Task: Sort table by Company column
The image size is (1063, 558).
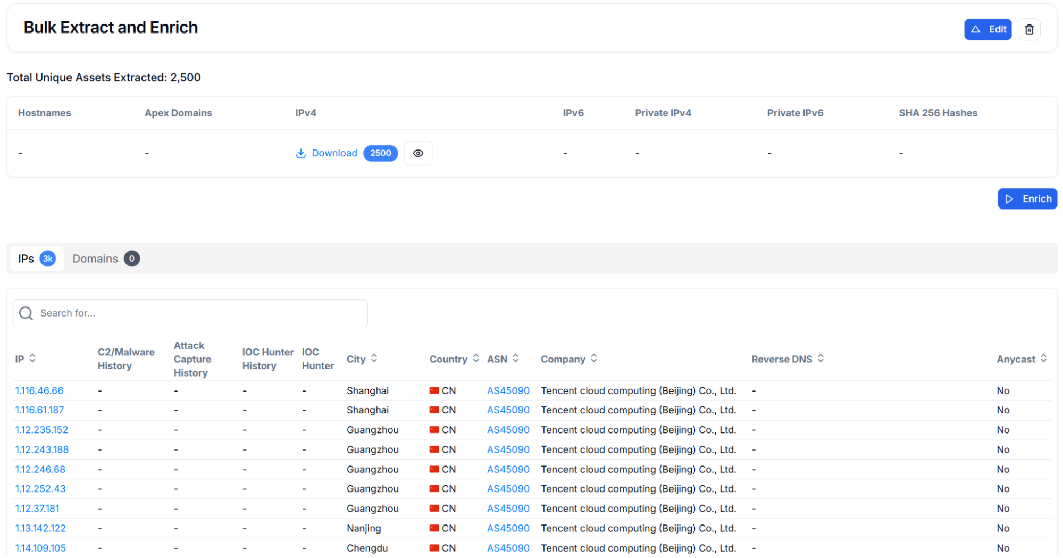Action: point(593,359)
